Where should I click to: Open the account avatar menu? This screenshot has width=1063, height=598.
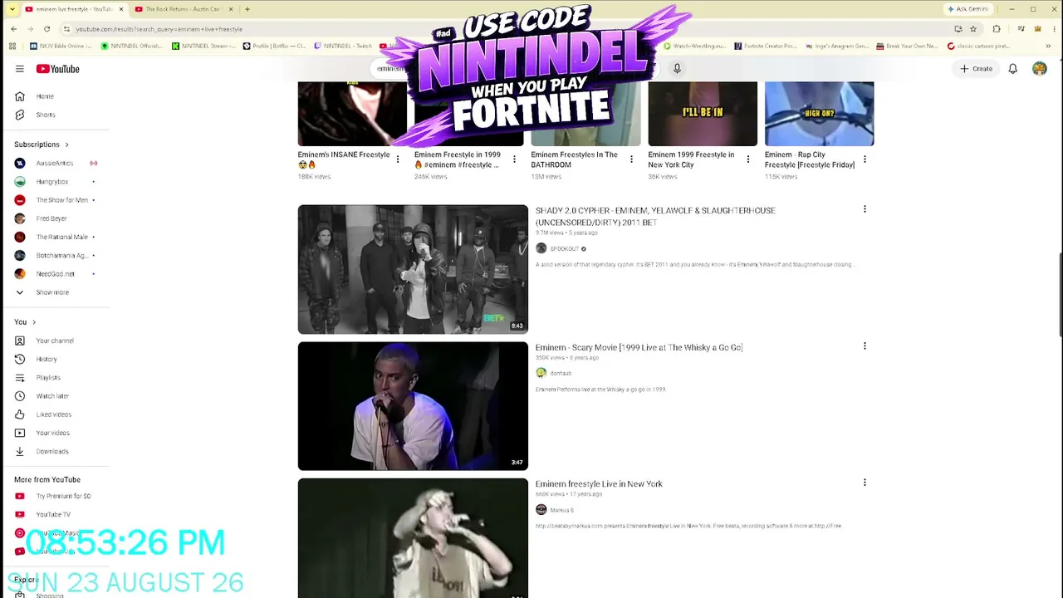[1039, 69]
